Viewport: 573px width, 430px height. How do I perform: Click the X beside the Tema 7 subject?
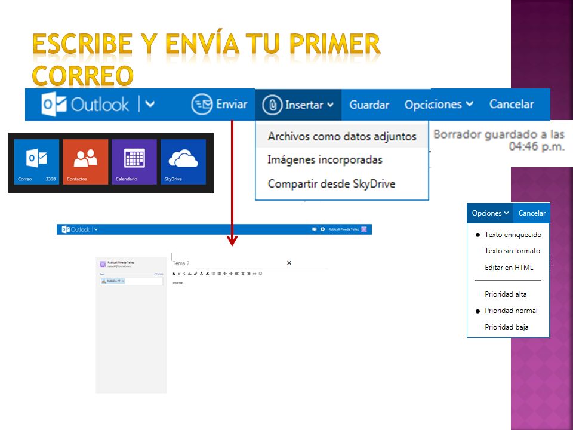(x=289, y=263)
